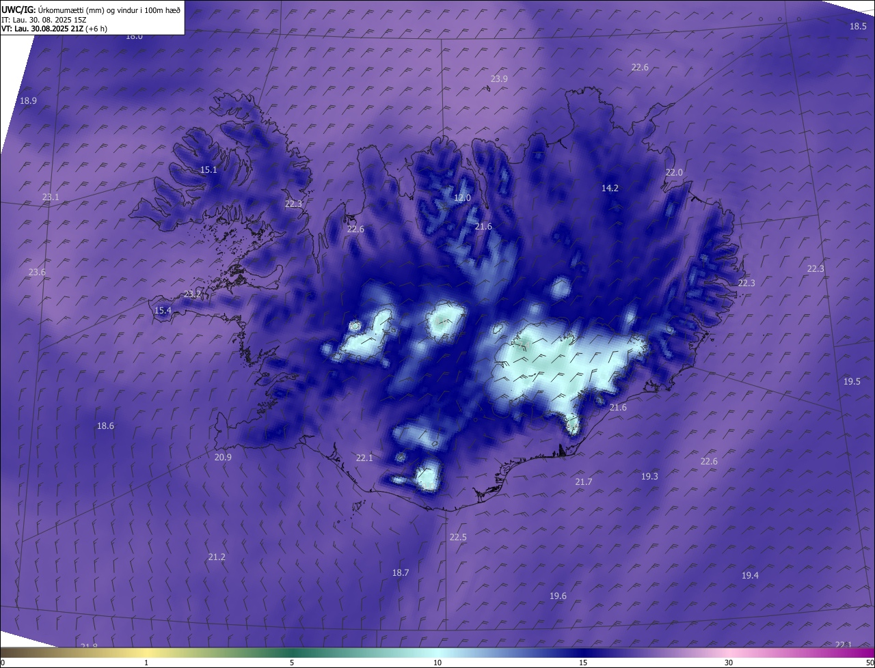This screenshot has width=875, height=668.
Task: Click the wind value 23.1
Action: click(x=51, y=197)
